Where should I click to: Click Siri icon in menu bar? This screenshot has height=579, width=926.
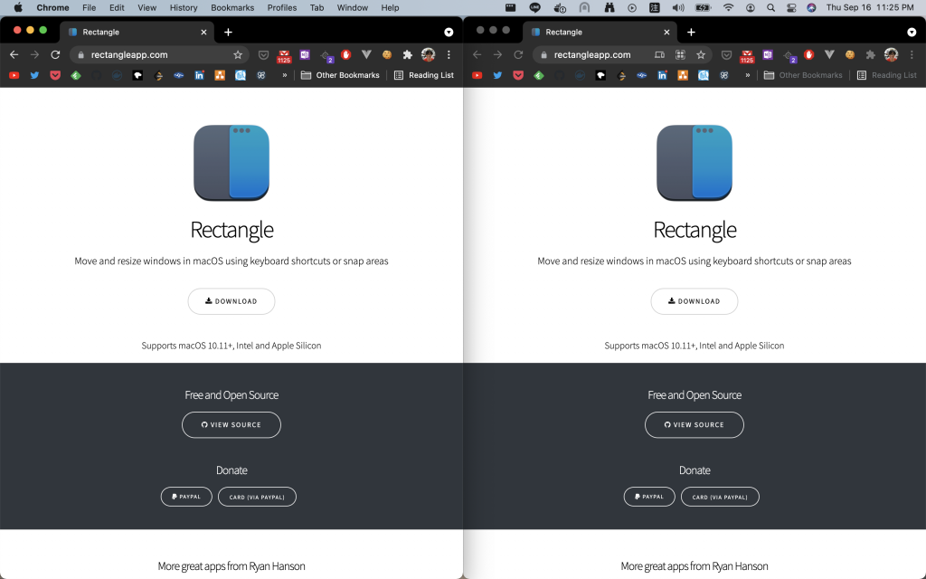(x=811, y=7)
